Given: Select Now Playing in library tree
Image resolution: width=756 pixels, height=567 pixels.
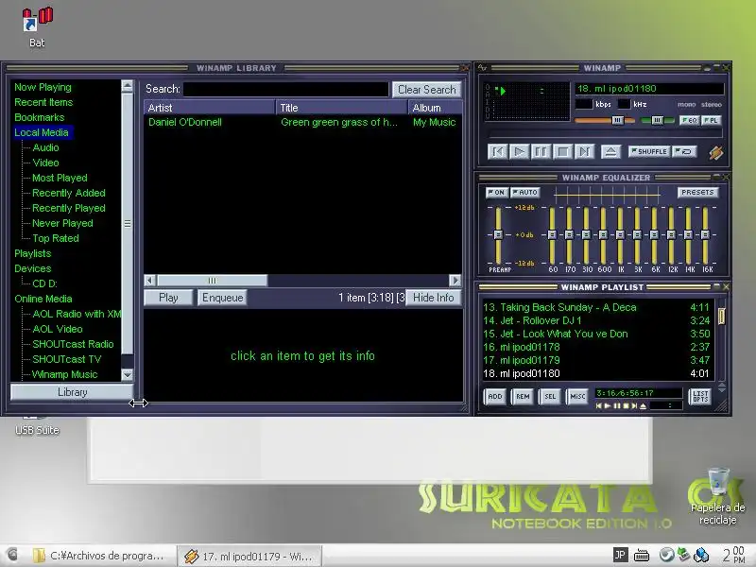Looking at the screenshot, I should 43,87.
